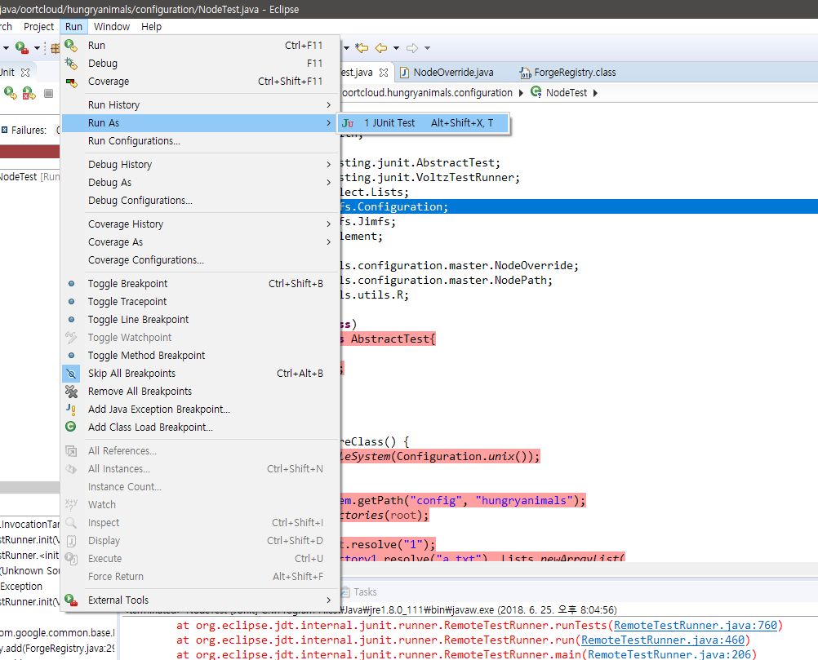Click the Run icon in the Run menu
This screenshot has width=818, height=660.
(x=71, y=46)
